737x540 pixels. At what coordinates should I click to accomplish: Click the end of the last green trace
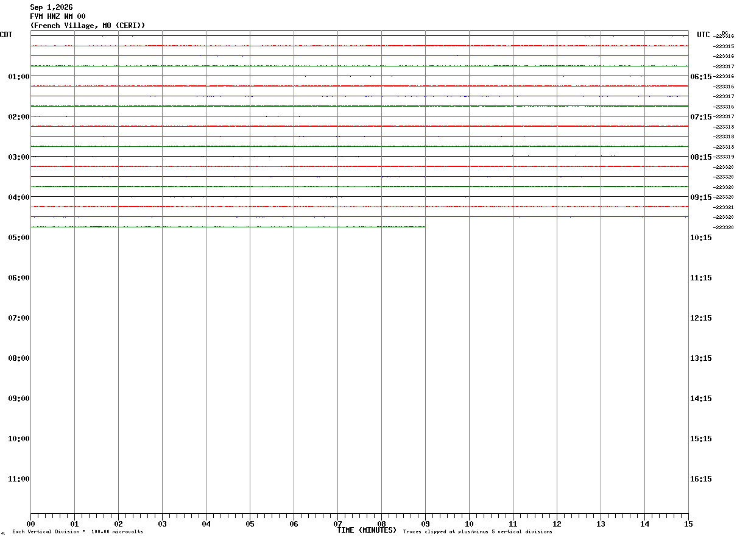tap(425, 227)
